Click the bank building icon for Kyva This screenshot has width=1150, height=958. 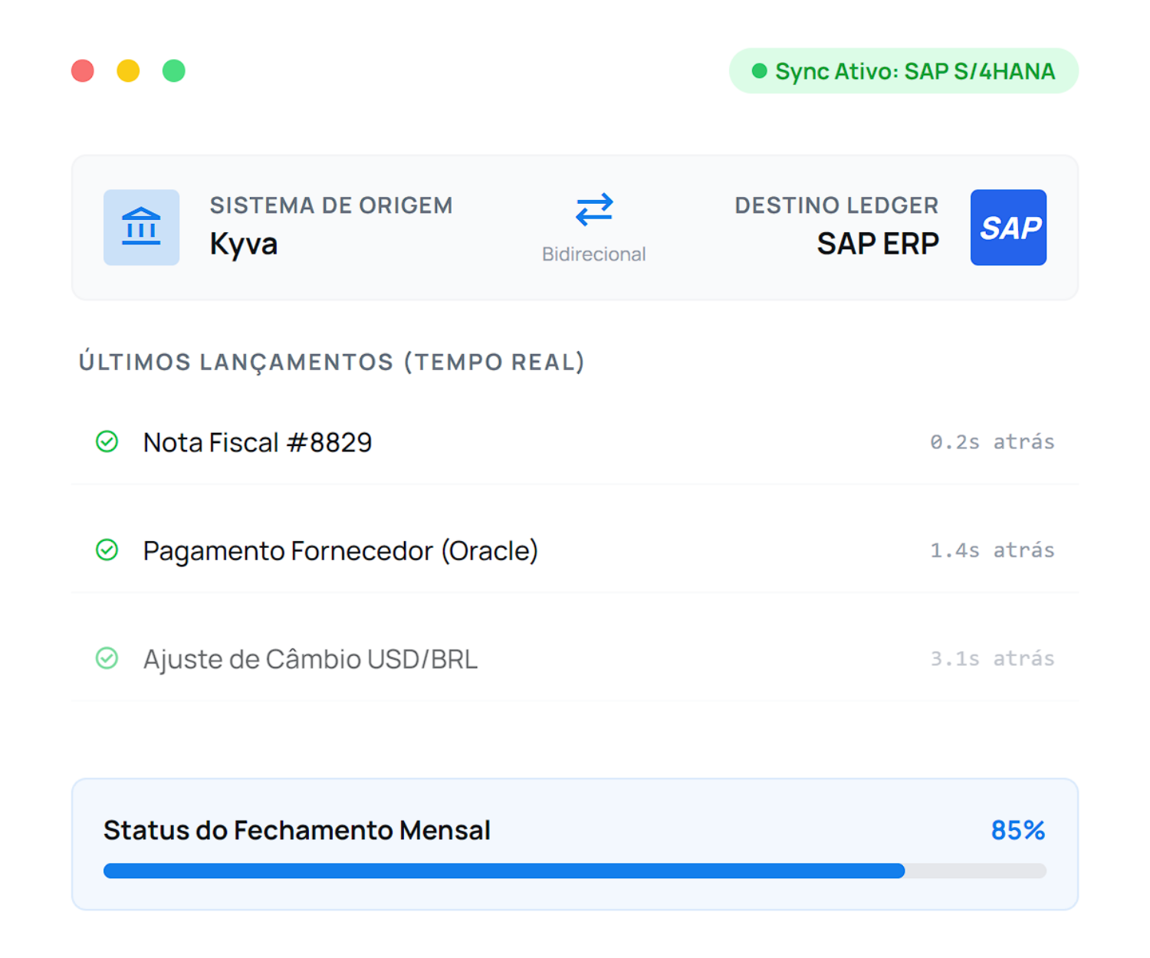coord(141,228)
